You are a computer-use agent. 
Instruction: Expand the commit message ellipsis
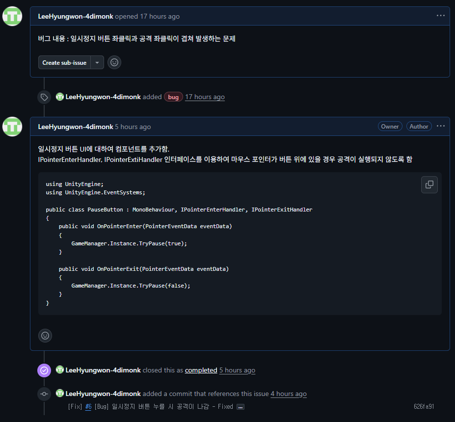[x=241, y=407]
